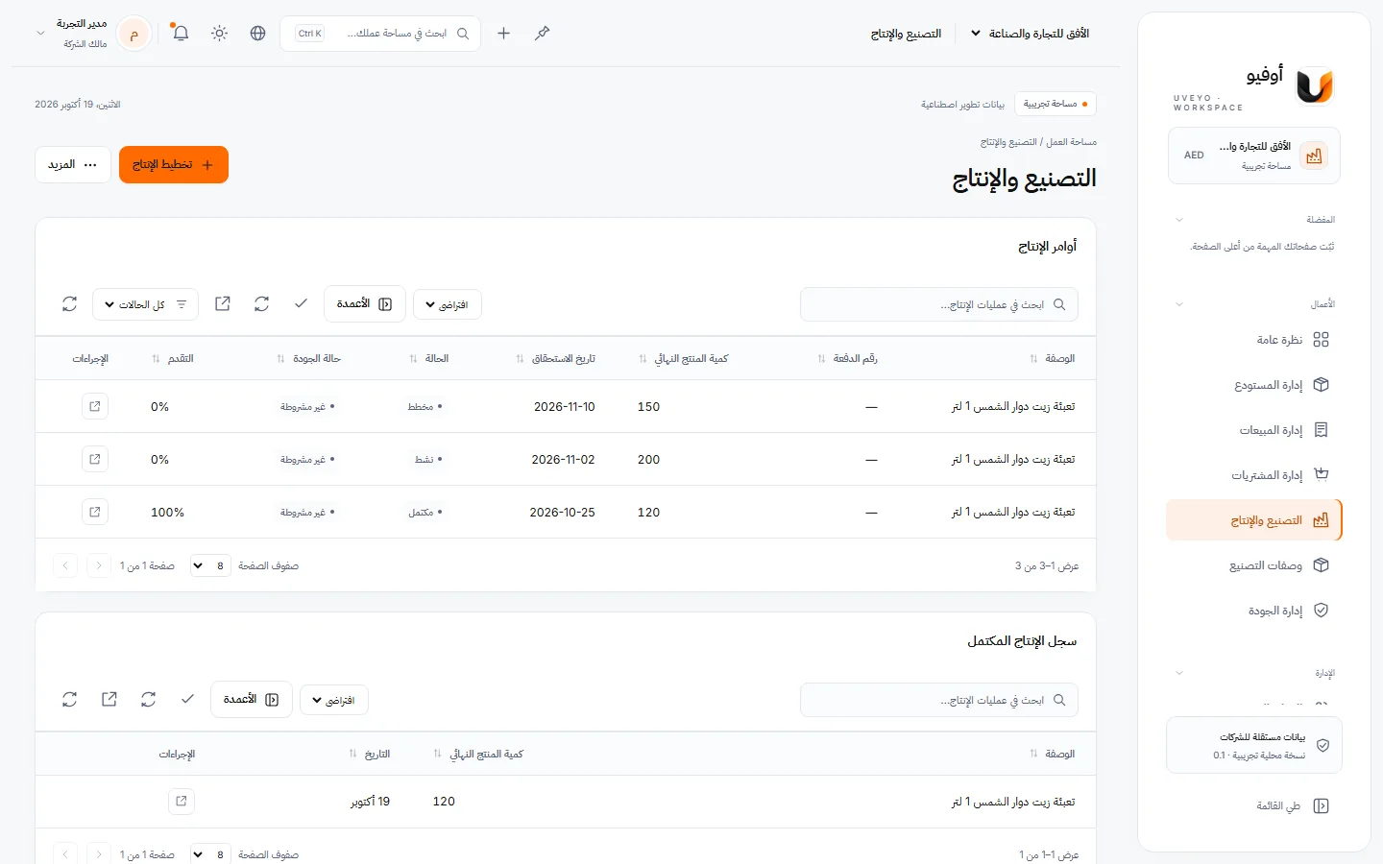Click the مساحة العمل breadcrumb link

1072,142
